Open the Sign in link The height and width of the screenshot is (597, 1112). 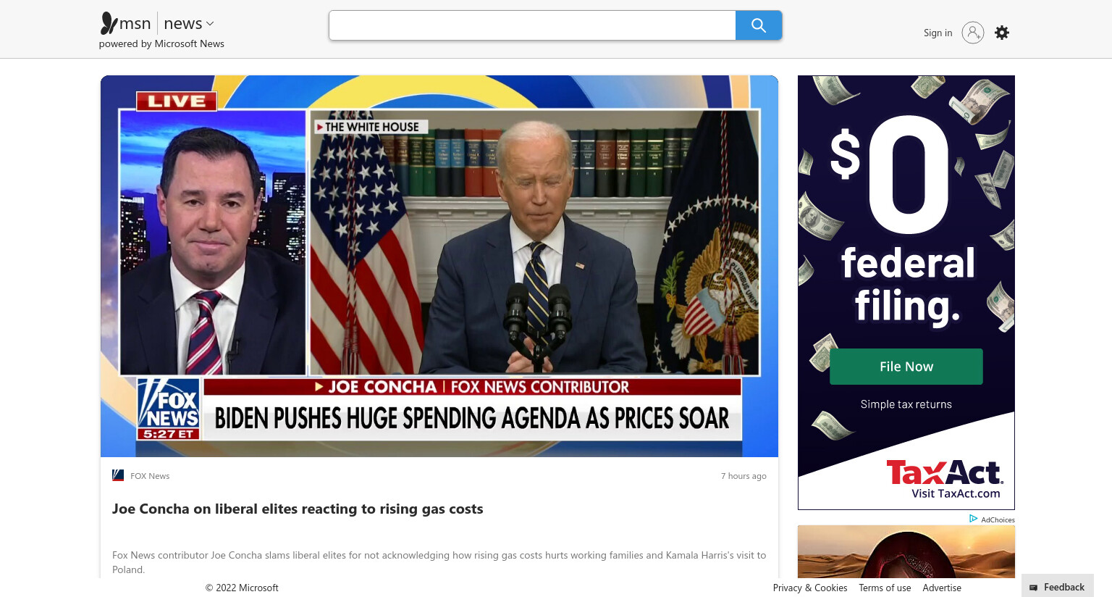[938, 33]
